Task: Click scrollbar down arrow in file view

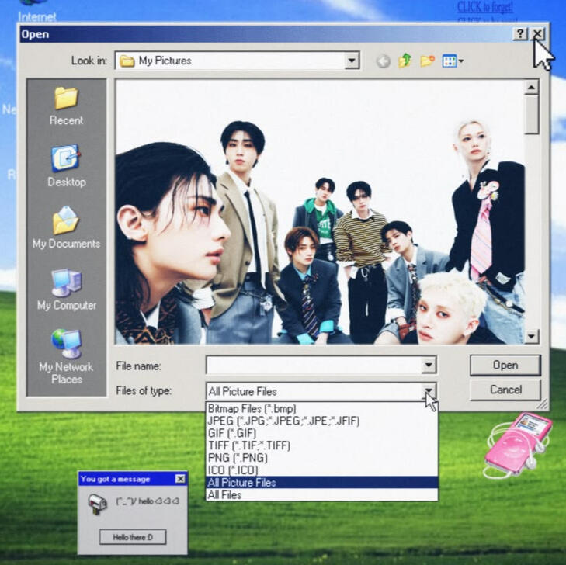Action: pyautogui.click(x=531, y=337)
